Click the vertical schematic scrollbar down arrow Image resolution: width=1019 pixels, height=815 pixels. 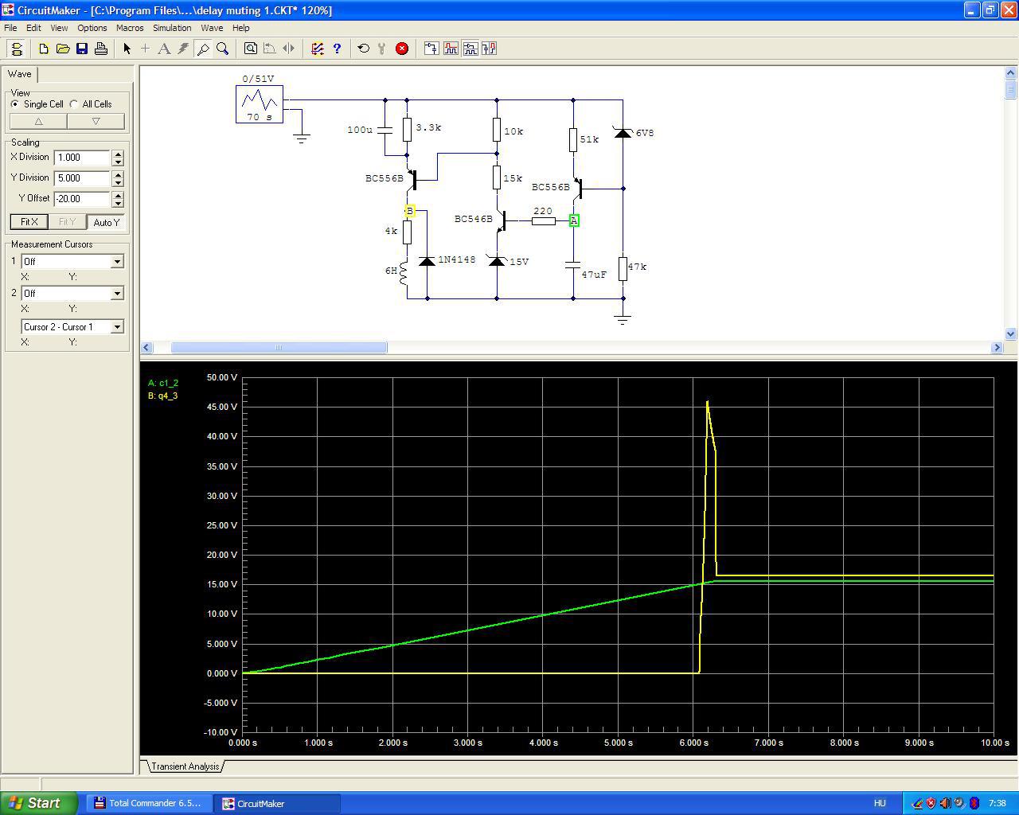(x=1011, y=334)
